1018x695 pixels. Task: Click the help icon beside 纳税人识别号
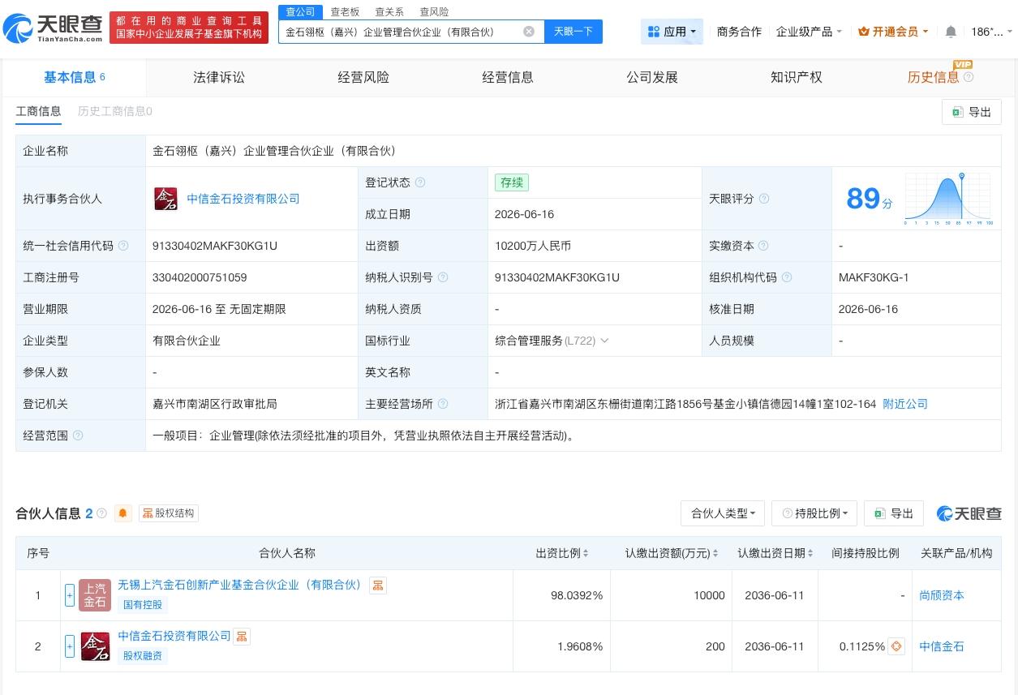point(443,277)
